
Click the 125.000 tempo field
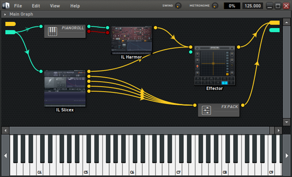point(253,6)
